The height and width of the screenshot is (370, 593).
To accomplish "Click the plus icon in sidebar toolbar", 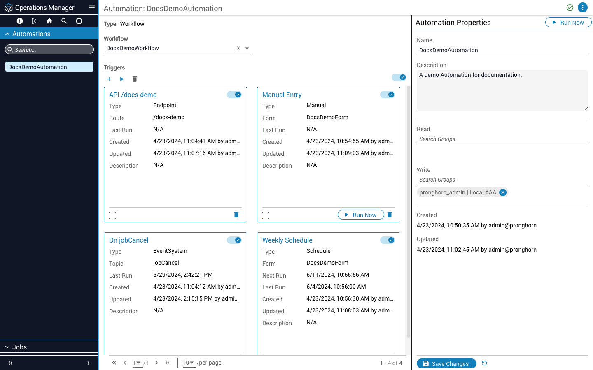I will pos(19,21).
